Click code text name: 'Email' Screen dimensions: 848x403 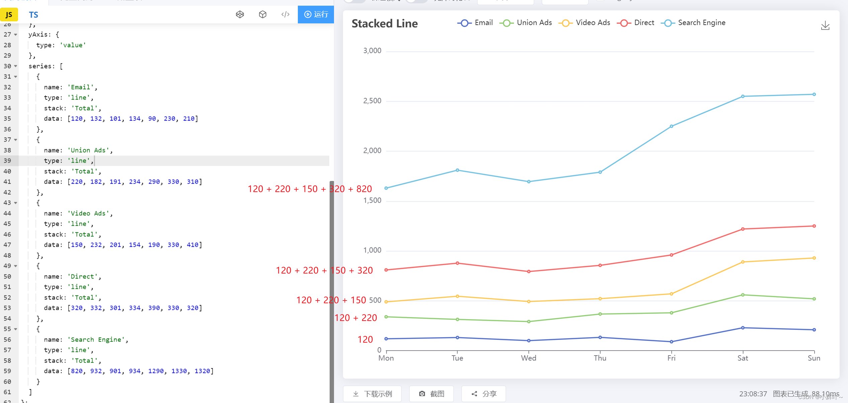[x=71, y=87]
